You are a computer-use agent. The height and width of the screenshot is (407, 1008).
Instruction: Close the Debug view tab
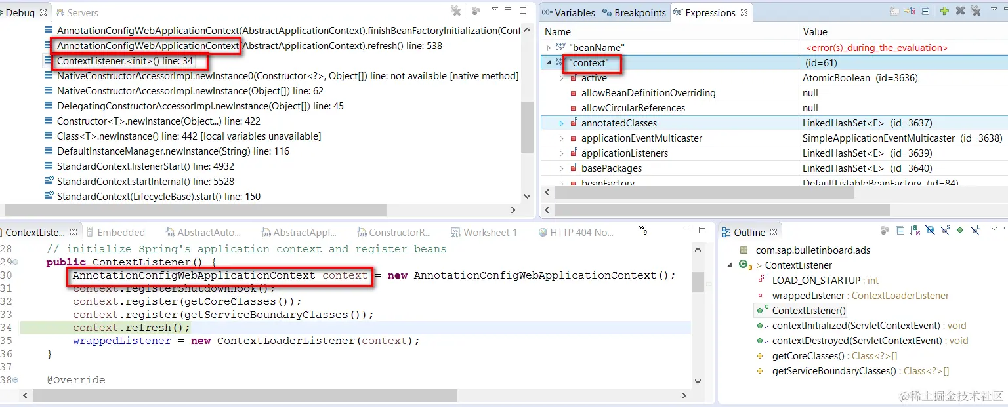pyautogui.click(x=43, y=12)
